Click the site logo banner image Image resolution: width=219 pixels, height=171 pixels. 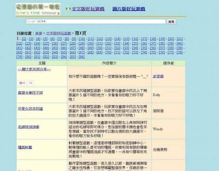click(38, 9)
